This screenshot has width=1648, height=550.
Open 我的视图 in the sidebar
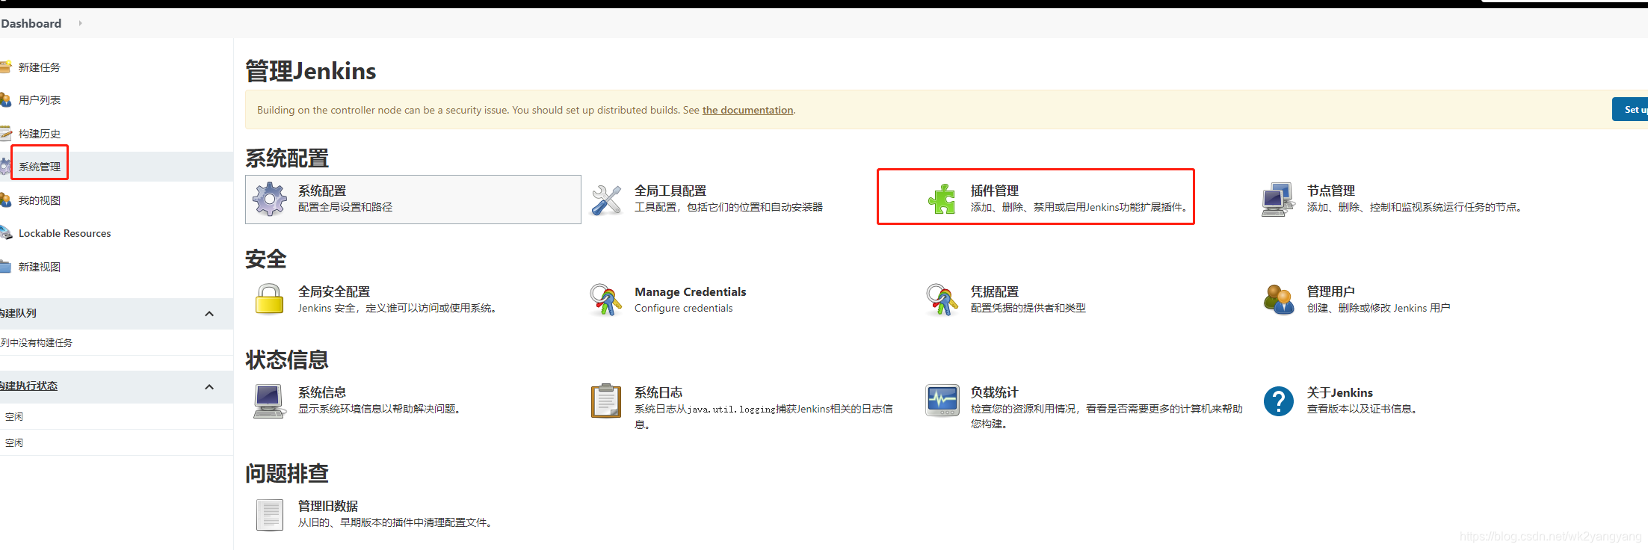pyautogui.click(x=40, y=200)
